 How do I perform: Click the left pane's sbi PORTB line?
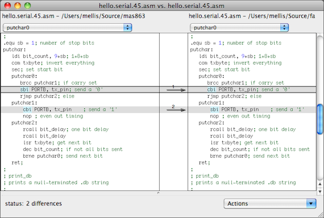pyautogui.click(x=80, y=90)
